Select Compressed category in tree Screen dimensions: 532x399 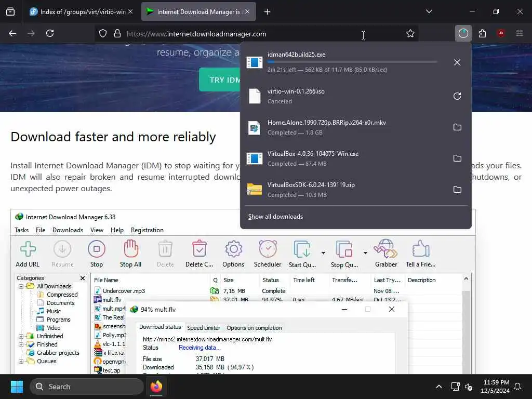(x=58, y=295)
